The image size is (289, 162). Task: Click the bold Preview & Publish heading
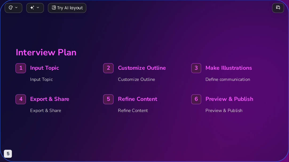[x=229, y=99]
